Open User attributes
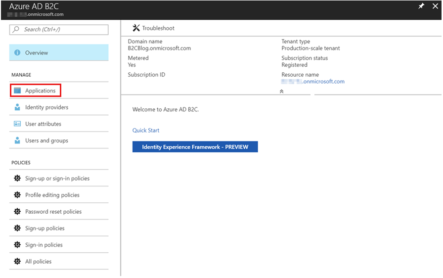This screenshot has width=443, height=278. click(59, 124)
